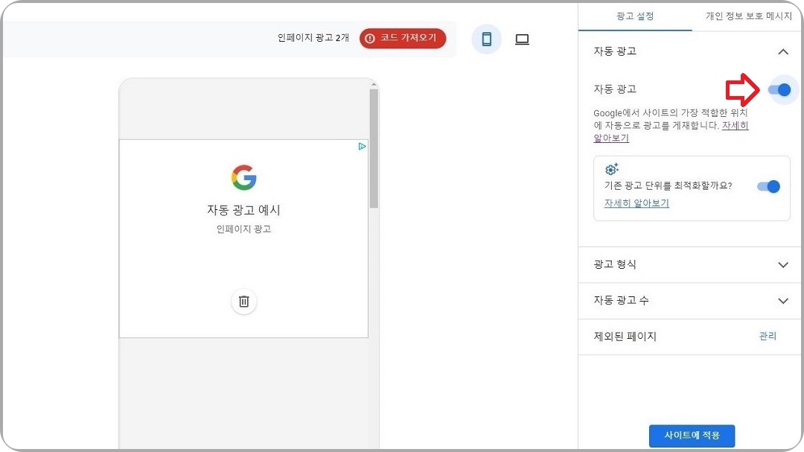Click the Google logo in the ad preview
The height and width of the screenshot is (452, 804).
coord(243,176)
